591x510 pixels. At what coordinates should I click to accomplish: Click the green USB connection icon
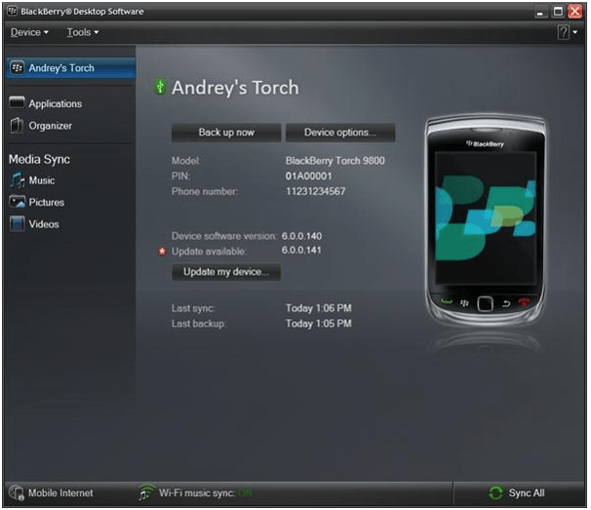coord(161,87)
